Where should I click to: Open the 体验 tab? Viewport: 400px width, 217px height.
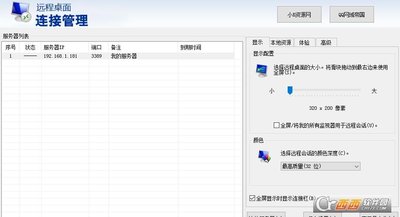[304, 43]
